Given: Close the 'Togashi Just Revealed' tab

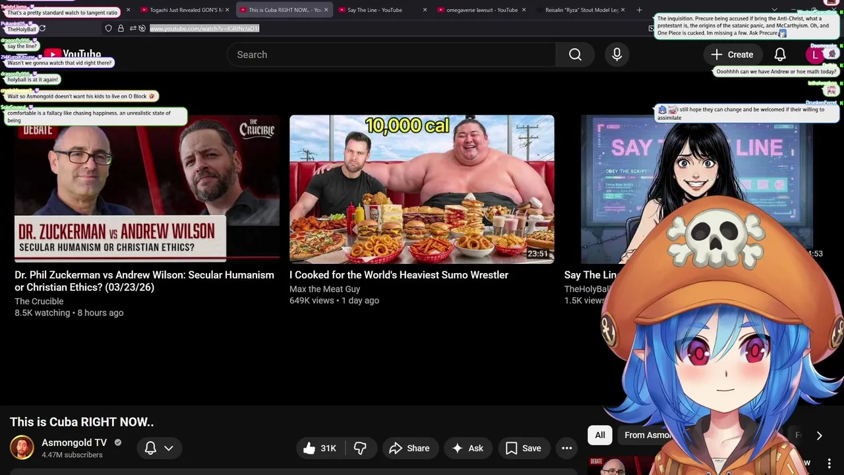Looking at the screenshot, I should pyautogui.click(x=227, y=10).
